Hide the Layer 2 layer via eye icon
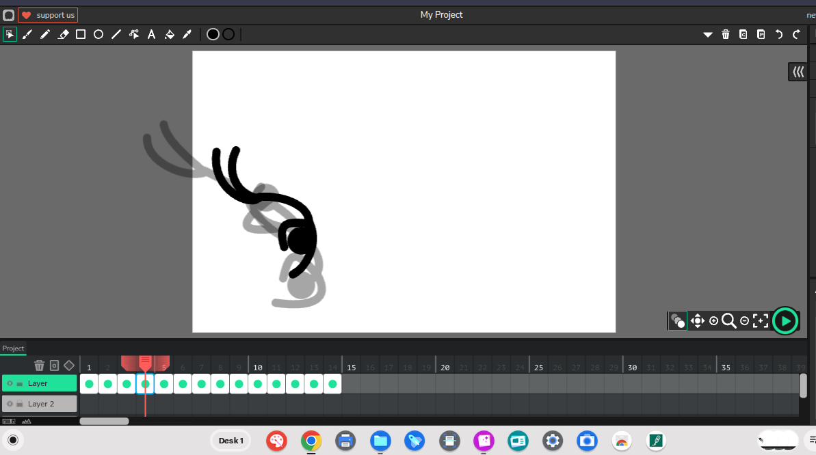The image size is (816, 455). [x=10, y=404]
